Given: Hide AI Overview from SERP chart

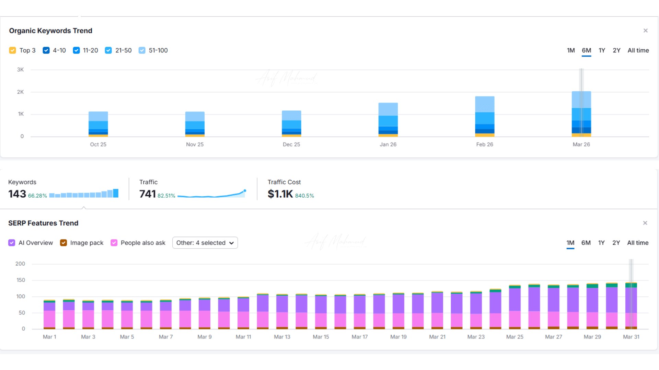Looking at the screenshot, I should pos(12,243).
